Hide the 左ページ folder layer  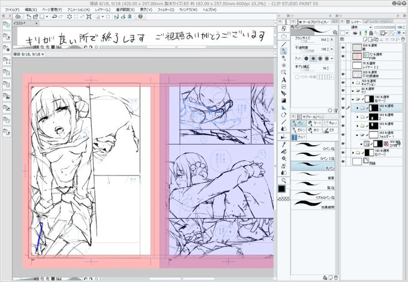click(x=343, y=99)
